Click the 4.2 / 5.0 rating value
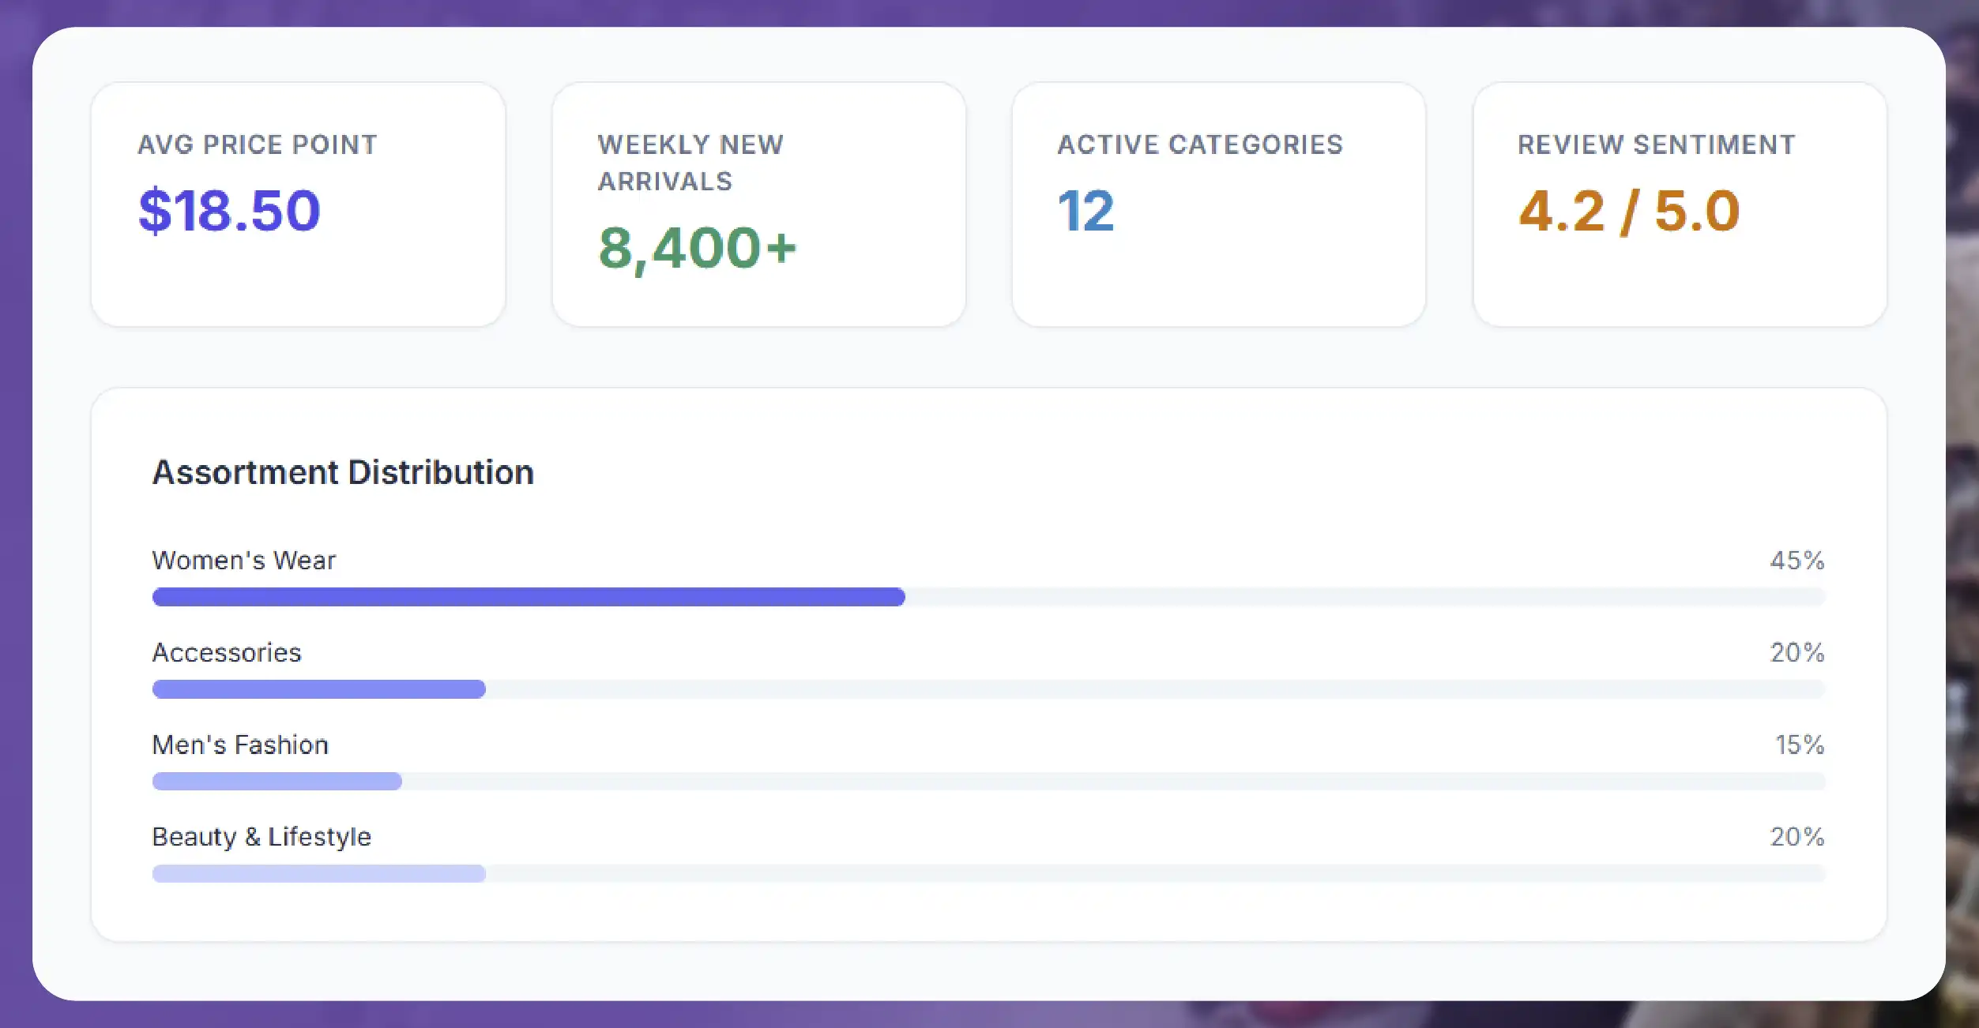Image resolution: width=1979 pixels, height=1028 pixels. 1629,211
